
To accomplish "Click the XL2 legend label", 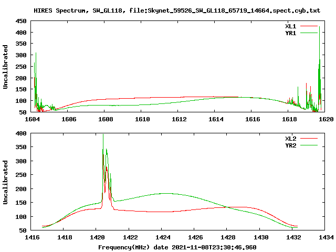I will [290, 139].
